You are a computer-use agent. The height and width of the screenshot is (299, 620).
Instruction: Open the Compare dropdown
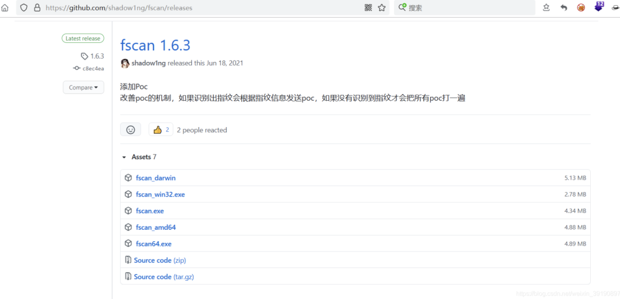83,88
